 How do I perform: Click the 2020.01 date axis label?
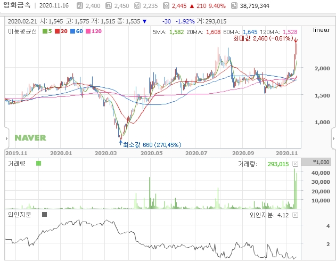pos(61,153)
